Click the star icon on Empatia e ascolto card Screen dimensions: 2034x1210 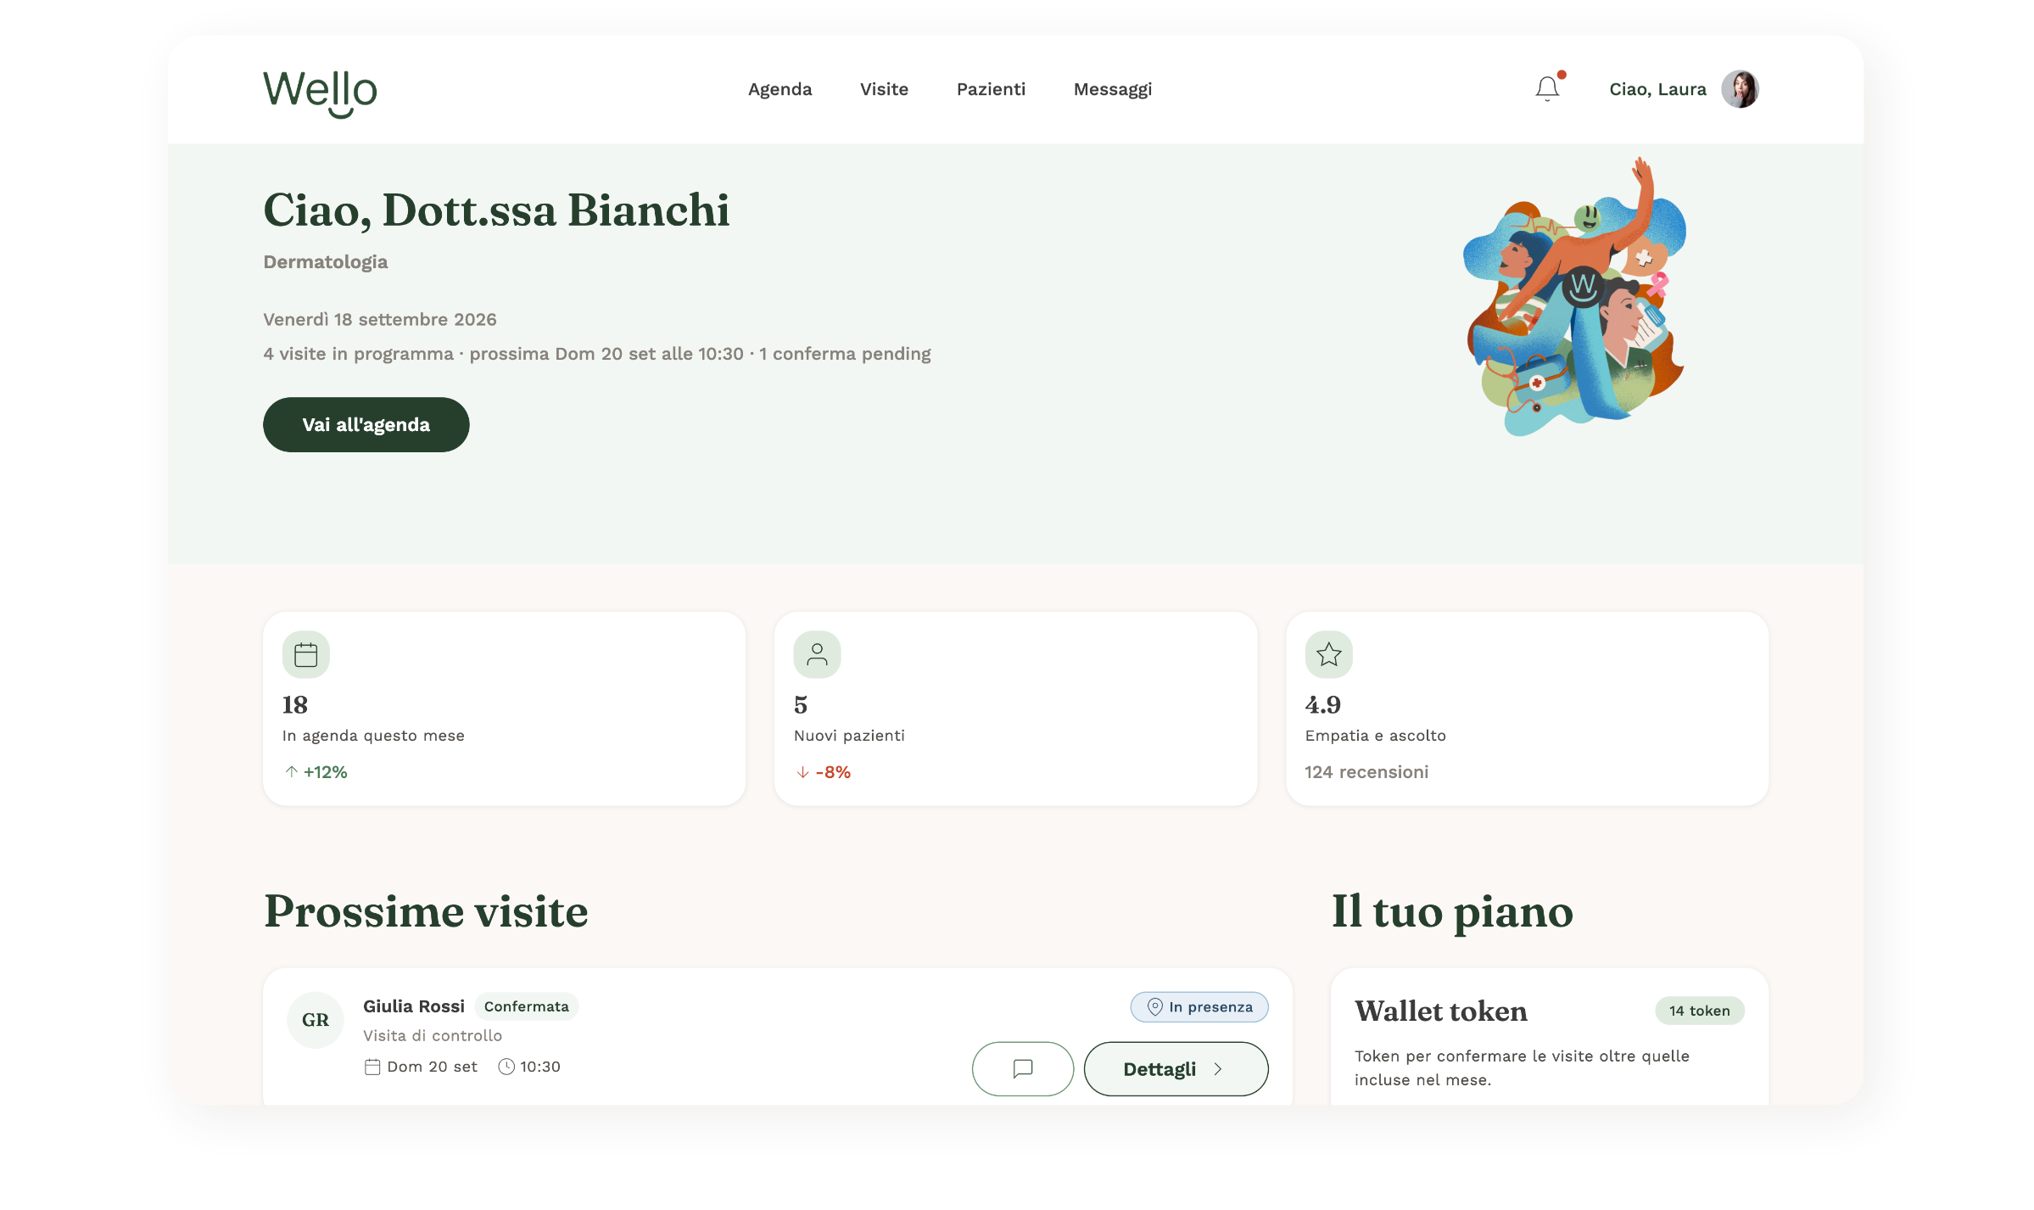[x=1328, y=654]
